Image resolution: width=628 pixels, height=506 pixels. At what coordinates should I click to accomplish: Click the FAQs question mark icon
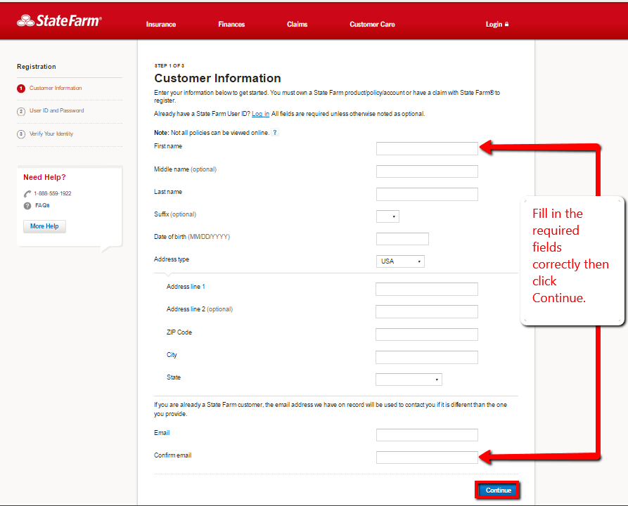tap(27, 206)
